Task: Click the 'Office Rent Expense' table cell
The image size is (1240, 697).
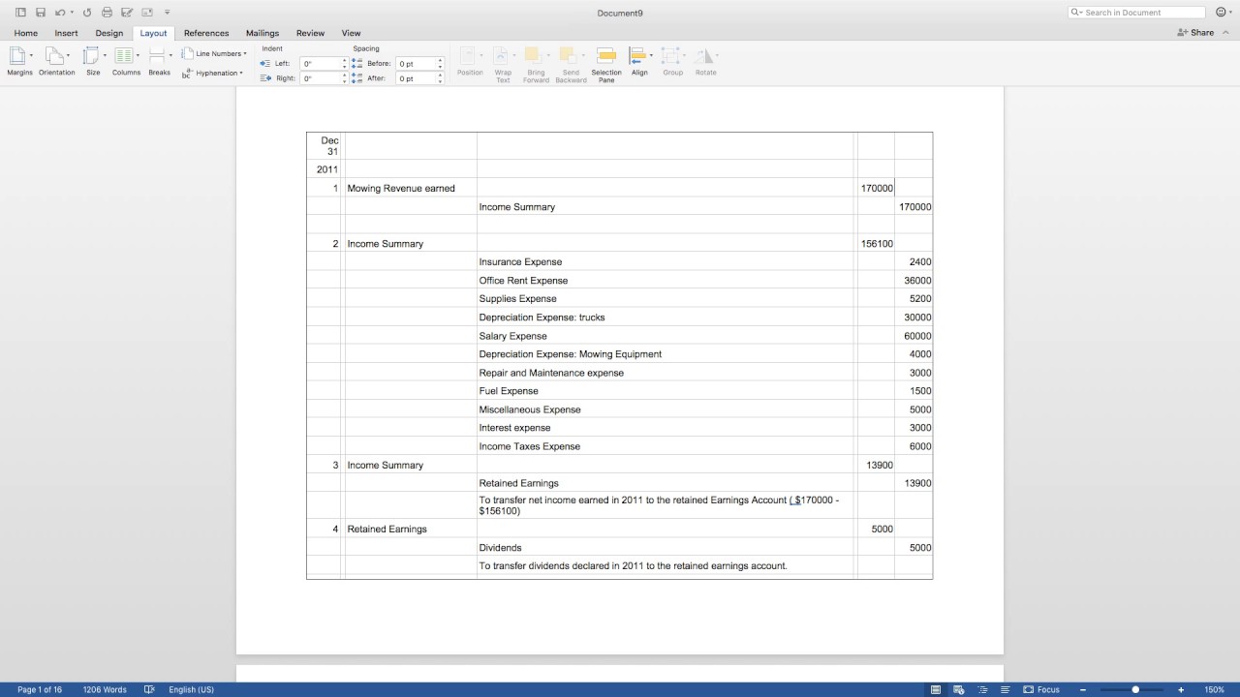Action: [x=666, y=281]
